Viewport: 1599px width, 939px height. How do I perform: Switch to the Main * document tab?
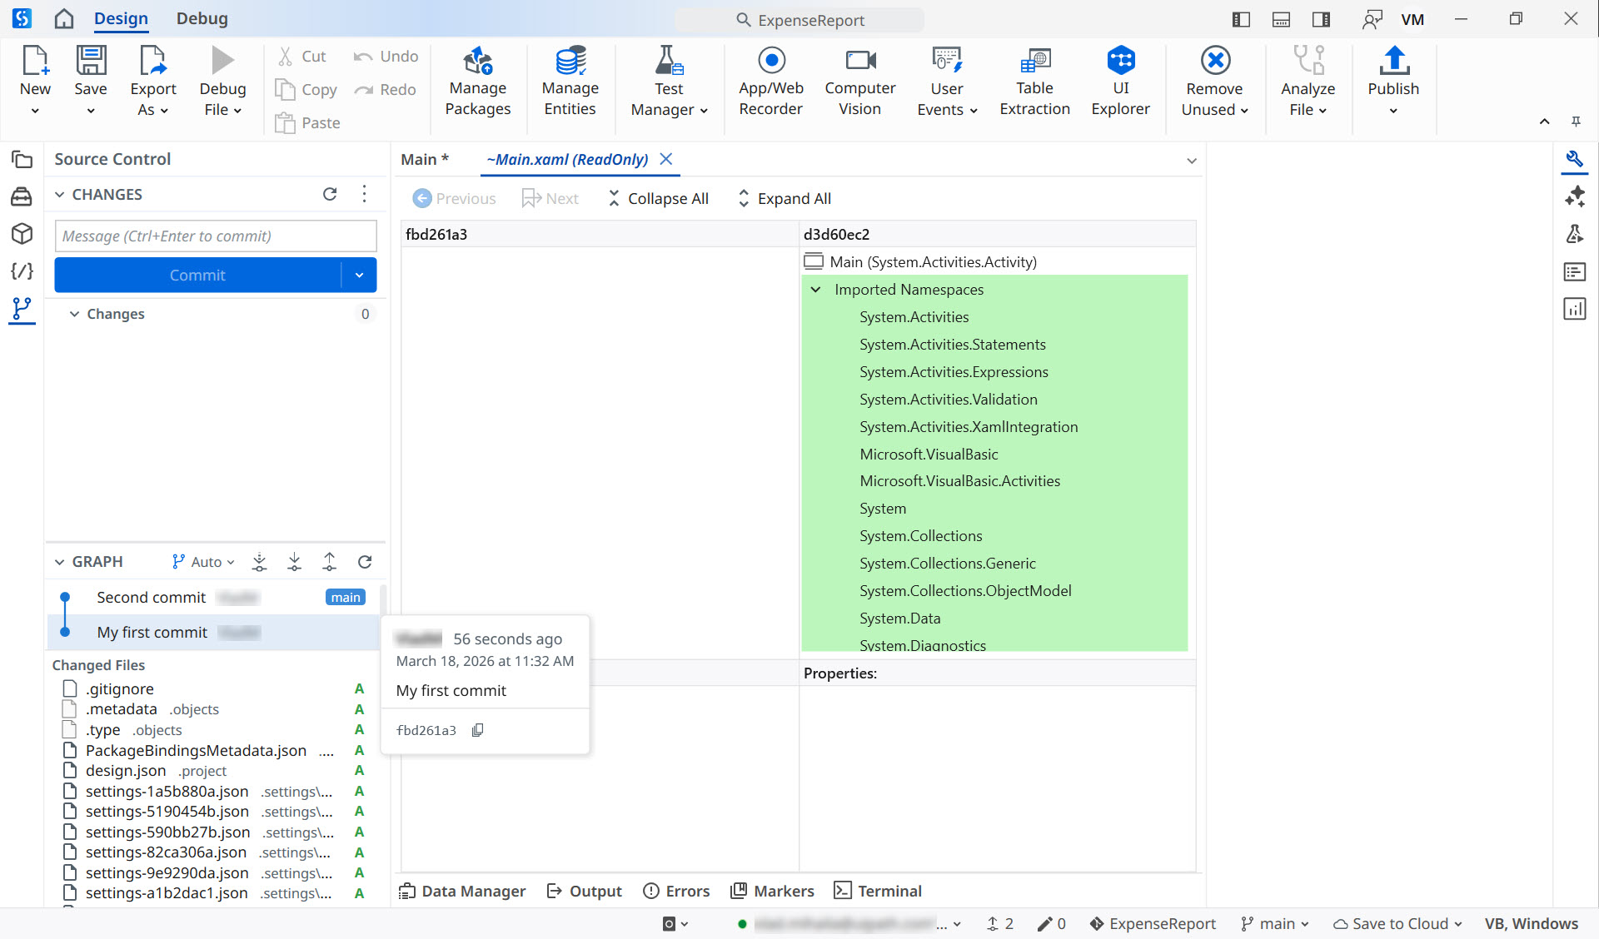(x=425, y=159)
